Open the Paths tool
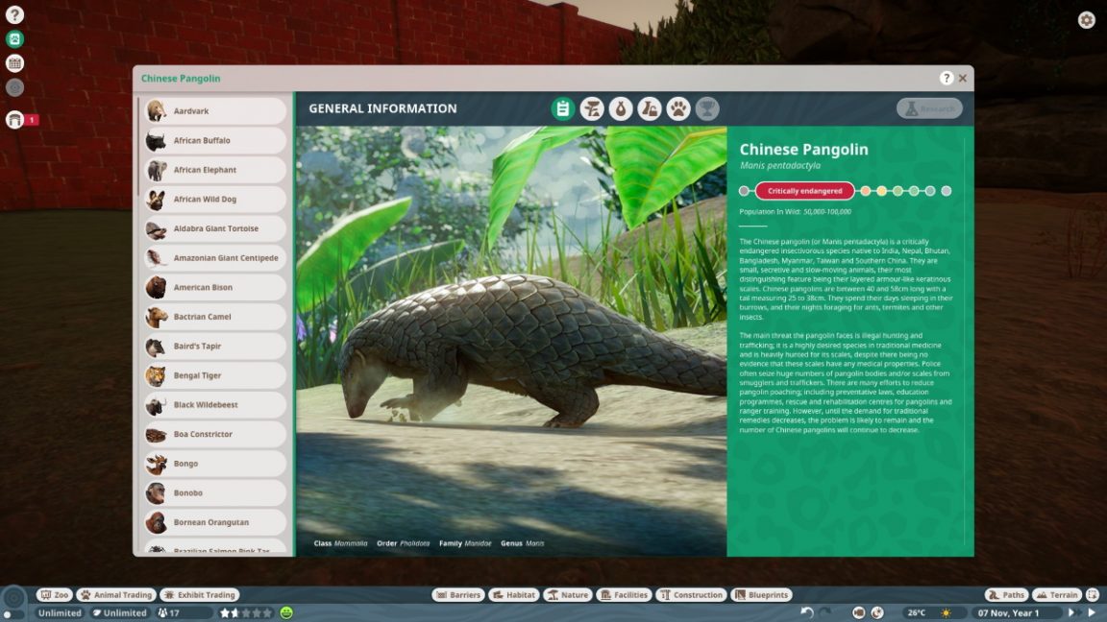Viewport: 1107px width, 622px height. click(1007, 595)
